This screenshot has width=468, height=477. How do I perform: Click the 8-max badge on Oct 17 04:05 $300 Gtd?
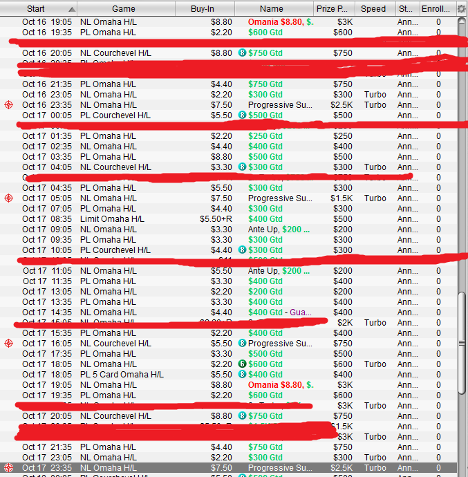pyautogui.click(x=242, y=167)
